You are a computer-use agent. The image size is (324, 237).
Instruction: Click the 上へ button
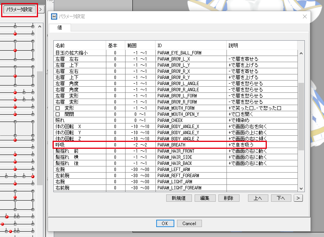tap(258, 198)
